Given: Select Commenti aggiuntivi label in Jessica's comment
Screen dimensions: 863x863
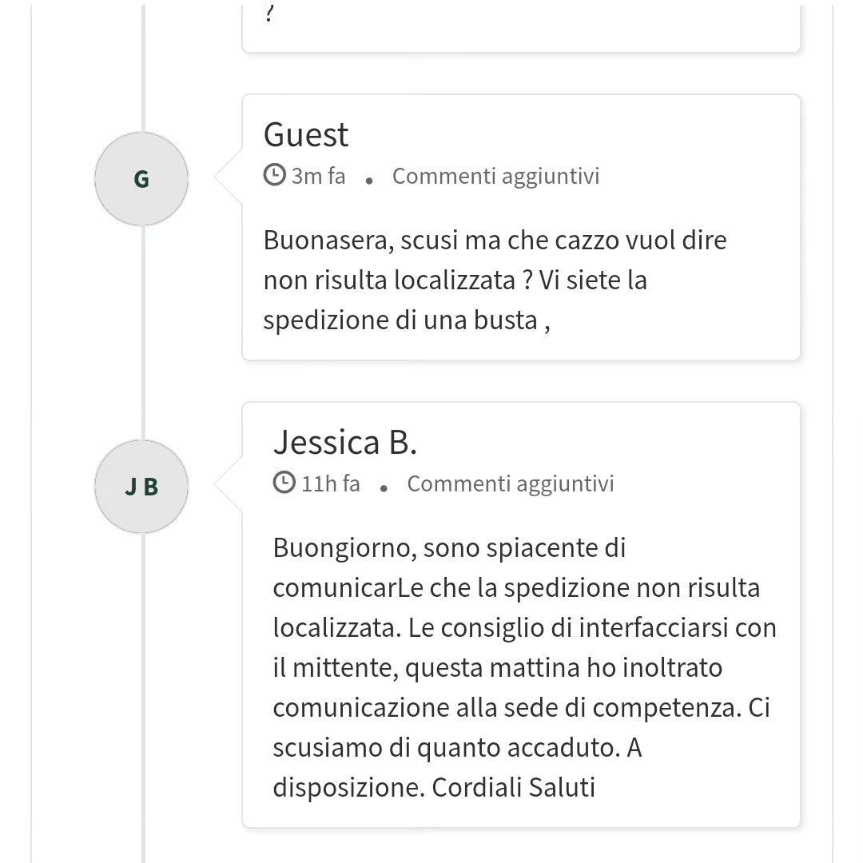Looking at the screenshot, I should coord(511,483).
